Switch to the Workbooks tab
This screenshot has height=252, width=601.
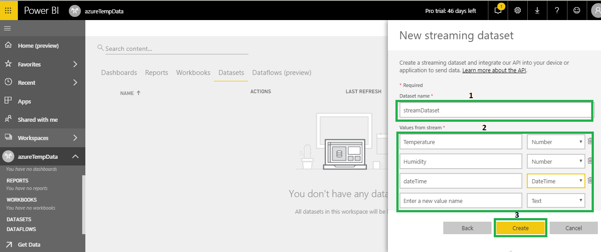tap(193, 72)
